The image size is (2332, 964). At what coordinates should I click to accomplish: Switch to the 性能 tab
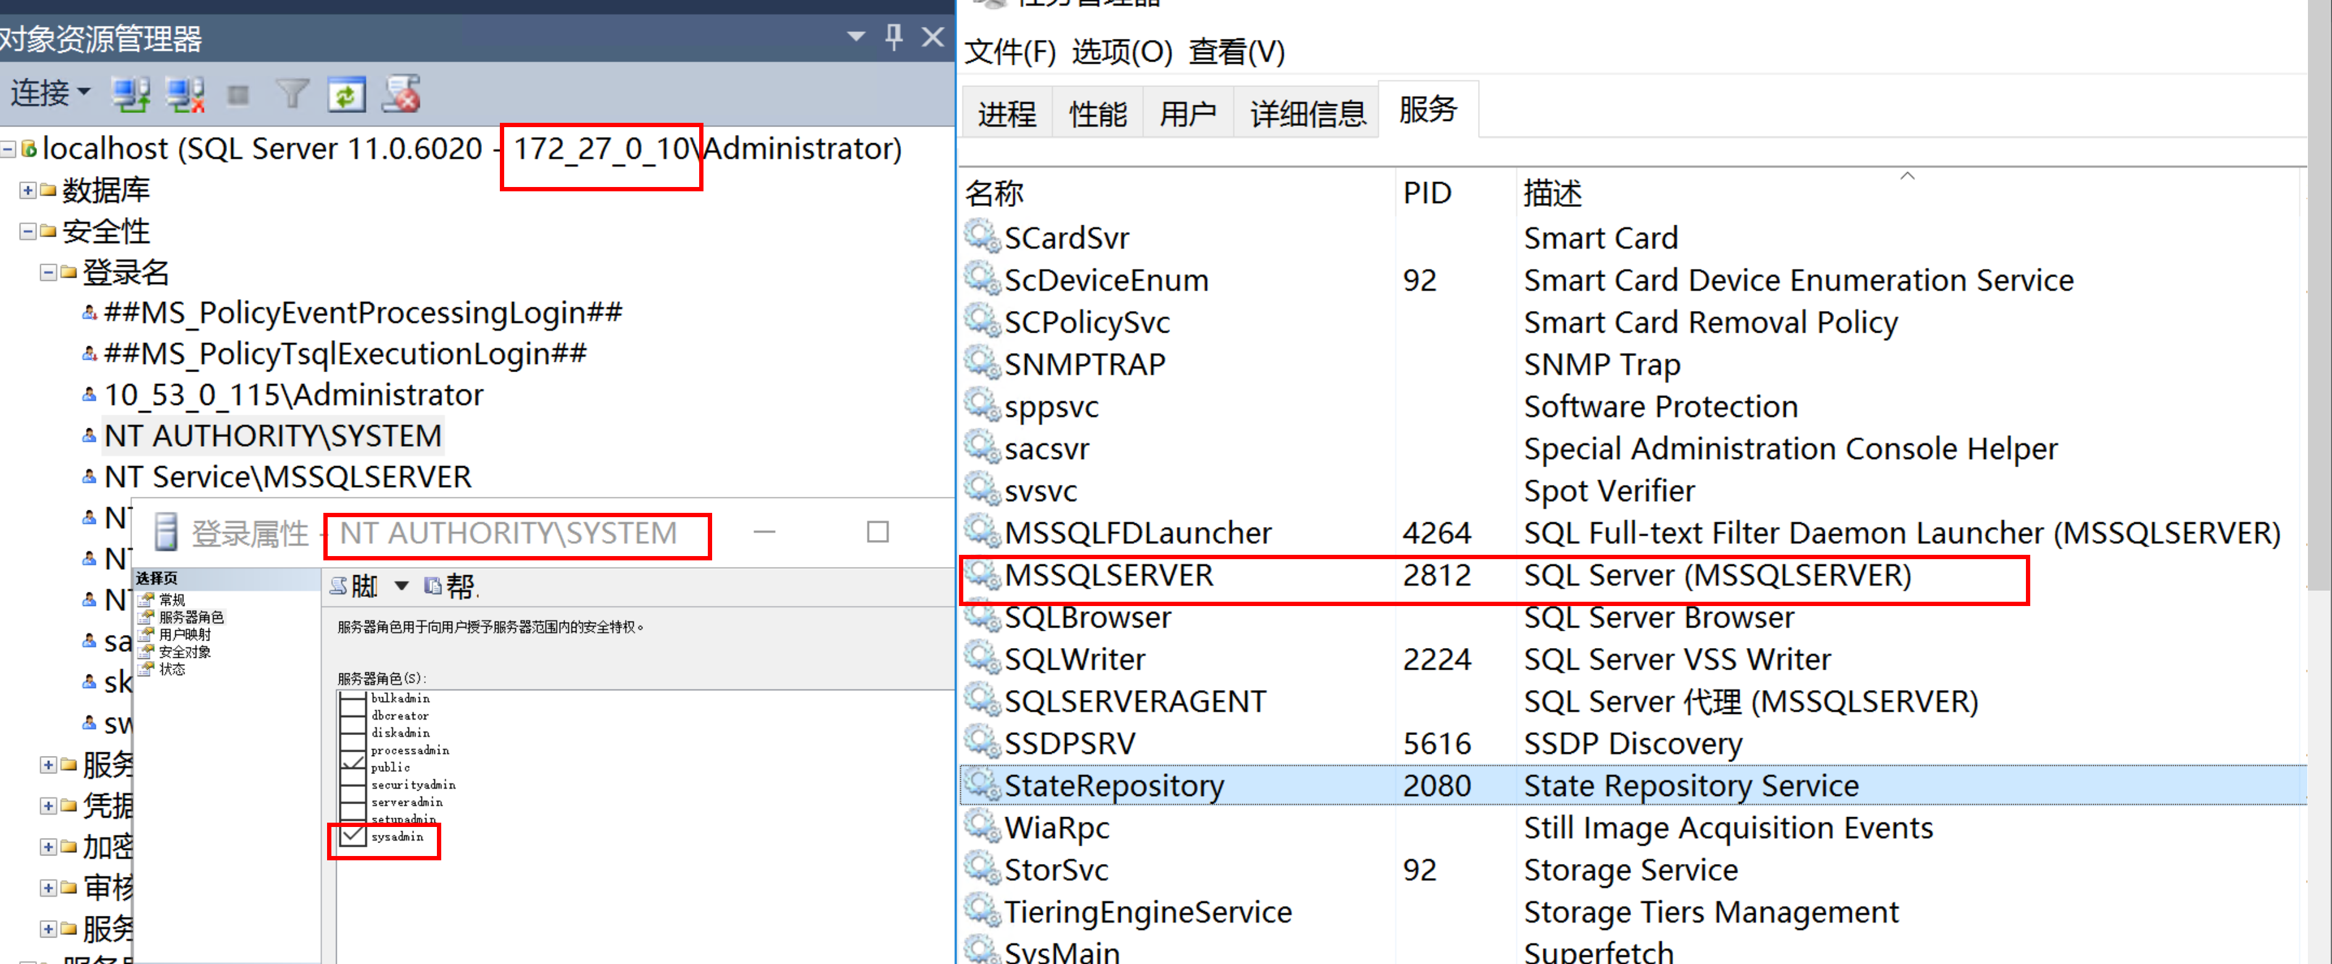(x=1098, y=114)
